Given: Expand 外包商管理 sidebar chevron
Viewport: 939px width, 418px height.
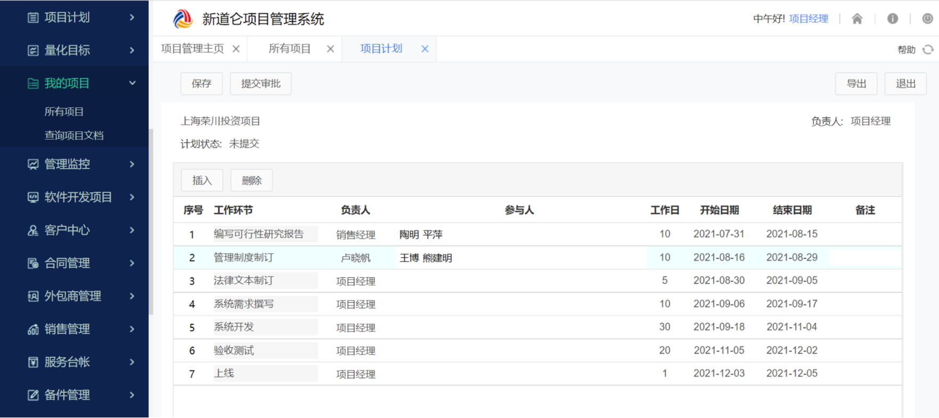Looking at the screenshot, I should pos(132,297).
